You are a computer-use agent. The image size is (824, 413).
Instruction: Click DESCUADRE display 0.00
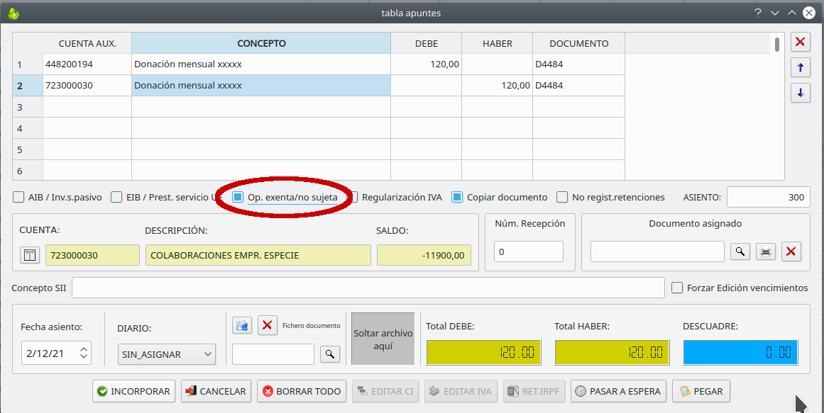pos(740,352)
